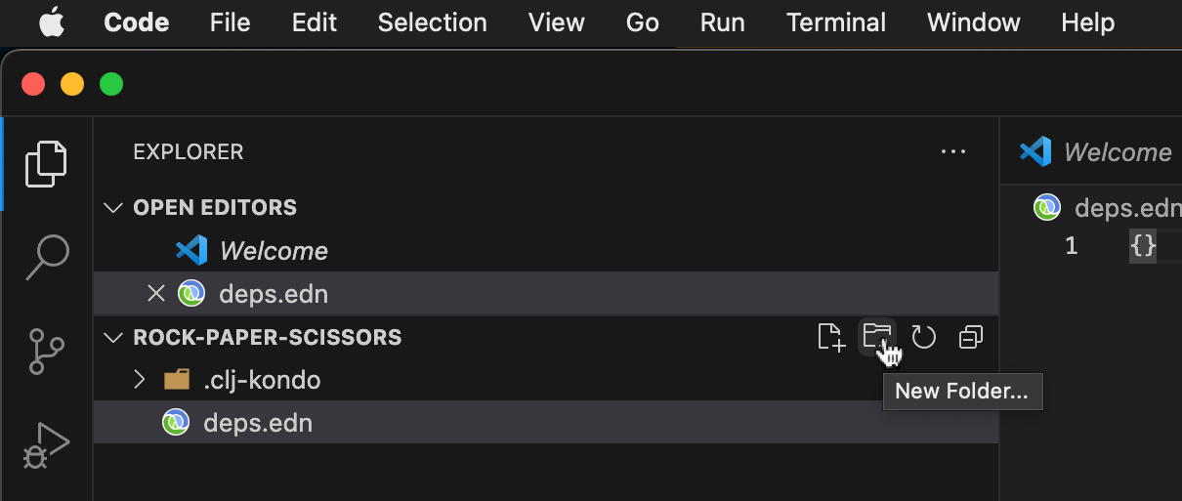Image resolution: width=1182 pixels, height=501 pixels.
Task: Click line 1 in the editor
Action: pyautogui.click(x=1143, y=245)
